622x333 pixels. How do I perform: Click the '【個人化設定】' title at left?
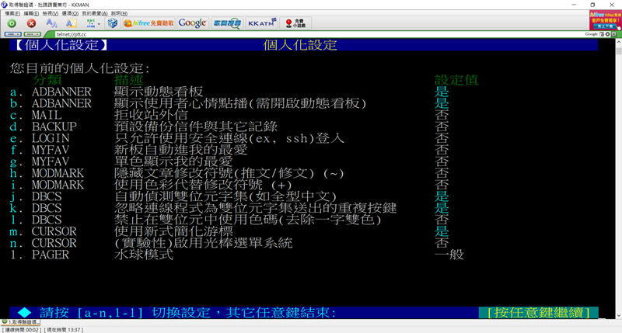tap(61, 45)
